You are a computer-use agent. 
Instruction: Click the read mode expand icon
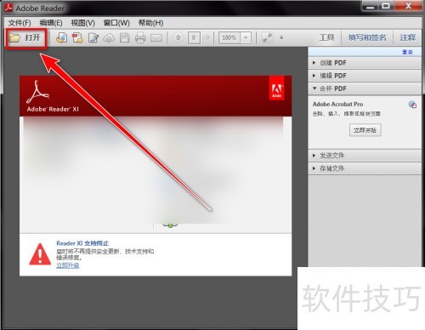[x=267, y=37]
